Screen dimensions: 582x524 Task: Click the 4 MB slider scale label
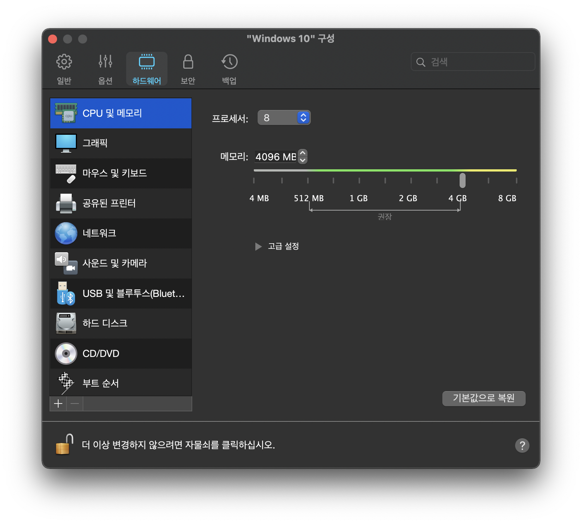click(x=259, y=198)
